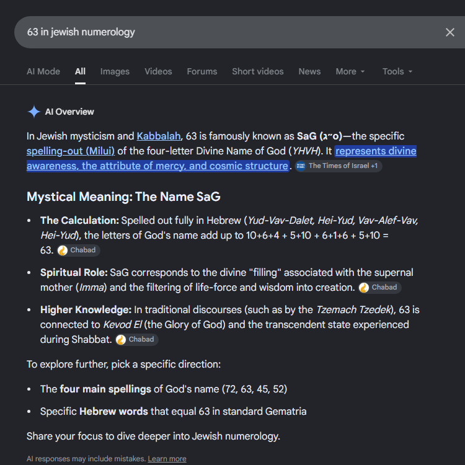
Task: Click the Learn more link
Action: (167, 459)
